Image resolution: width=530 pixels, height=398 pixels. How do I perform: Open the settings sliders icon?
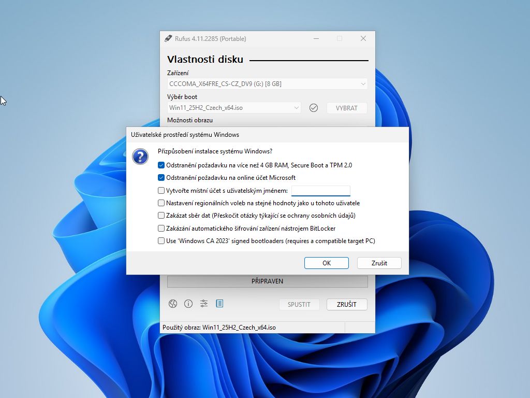pyautogui.click(x=204, y=304)
